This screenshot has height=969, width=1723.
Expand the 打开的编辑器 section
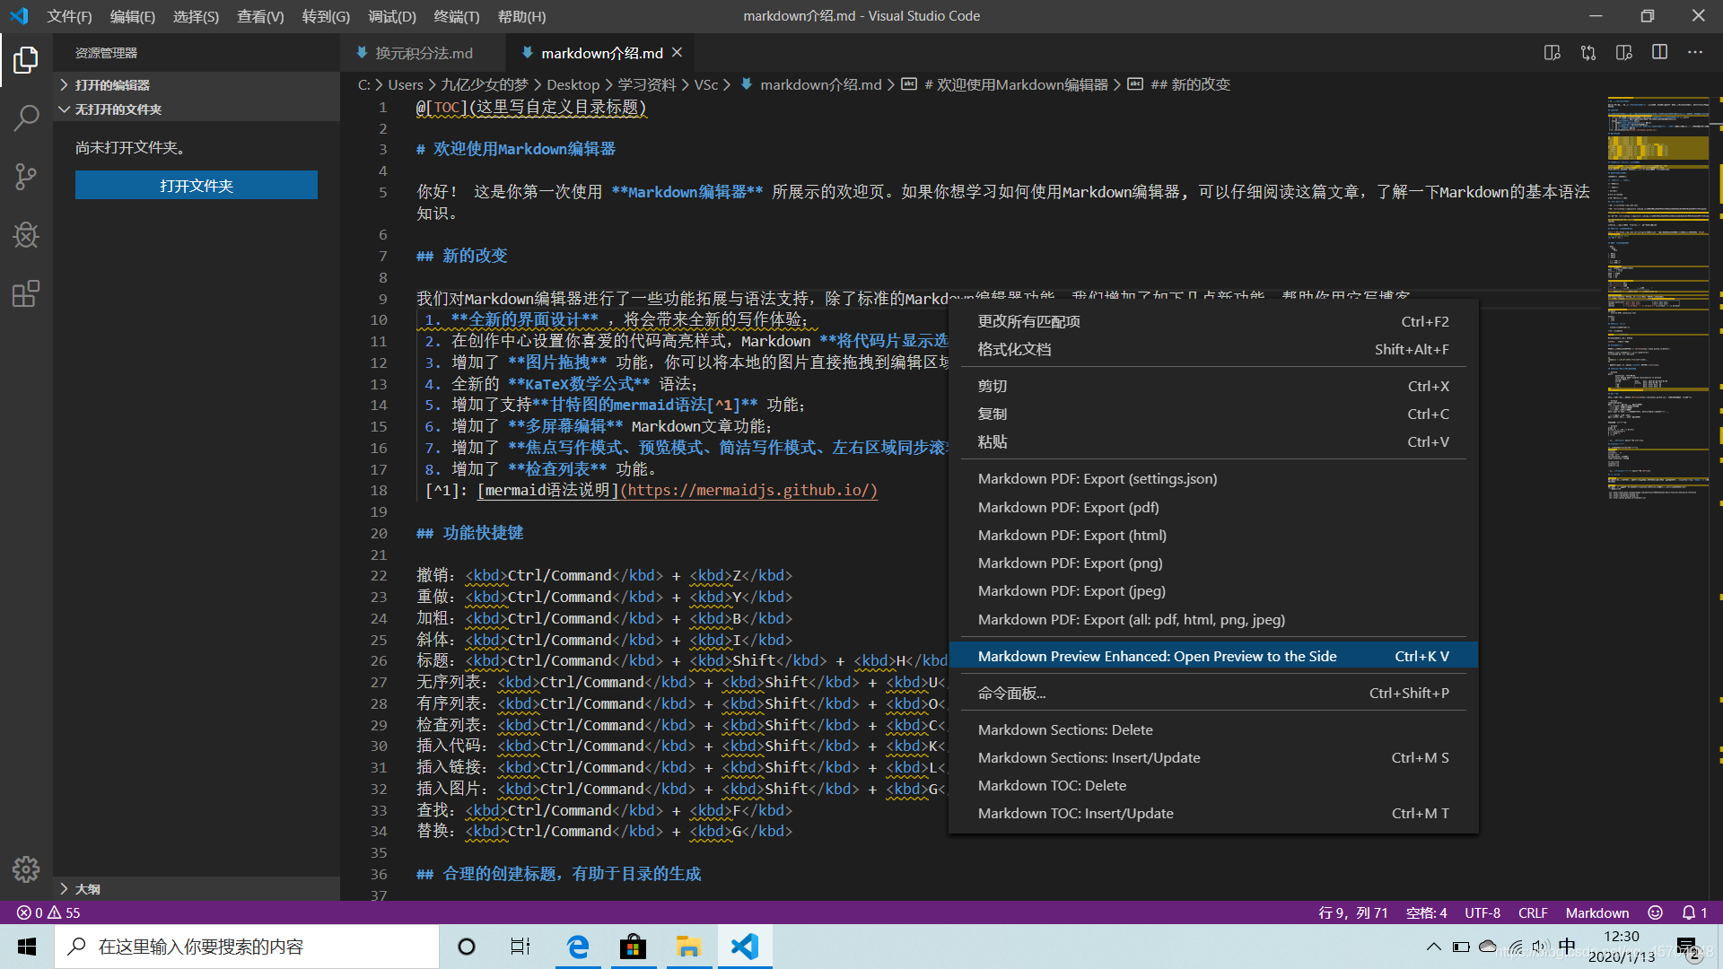[196, 85]
